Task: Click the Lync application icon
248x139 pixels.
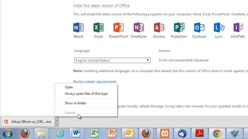Action: tap(219, 27)
